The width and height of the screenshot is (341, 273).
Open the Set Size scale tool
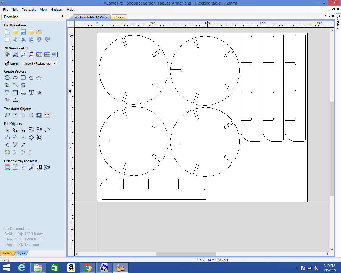(15, 115)
